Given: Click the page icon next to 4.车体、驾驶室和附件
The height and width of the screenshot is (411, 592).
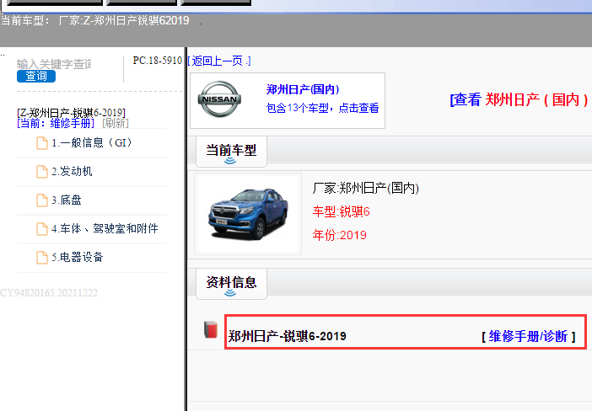Looking at the screenshot, I should pyautogui.click(x=42, y=229).
